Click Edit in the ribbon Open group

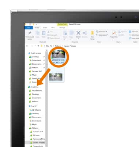[x=121, y=35]
